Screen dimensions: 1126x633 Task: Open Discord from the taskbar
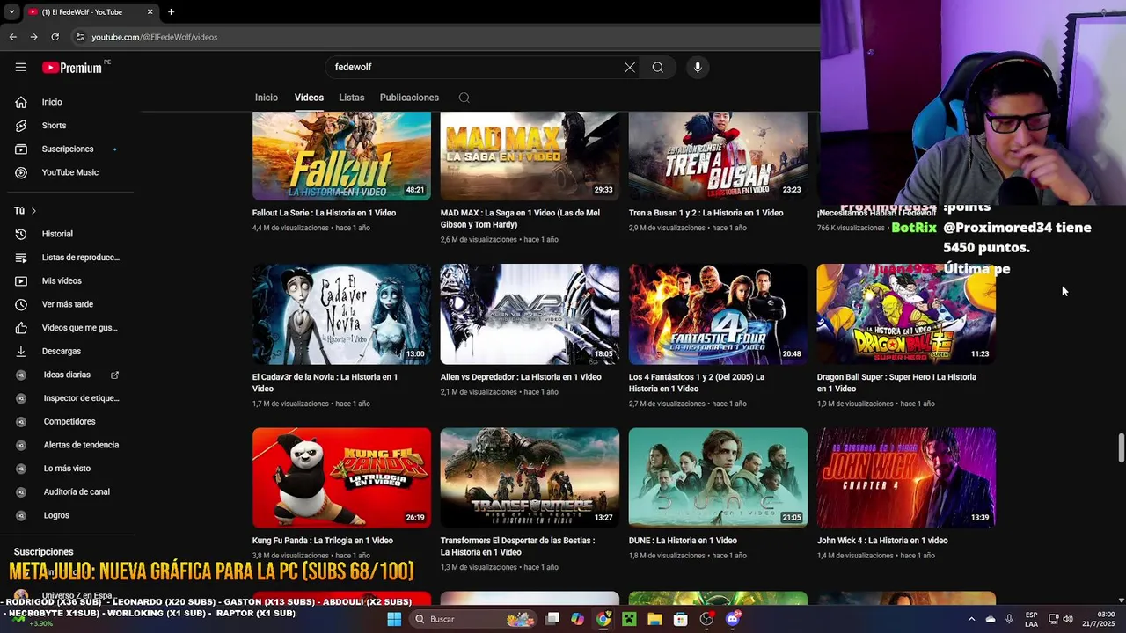[733, 619]
